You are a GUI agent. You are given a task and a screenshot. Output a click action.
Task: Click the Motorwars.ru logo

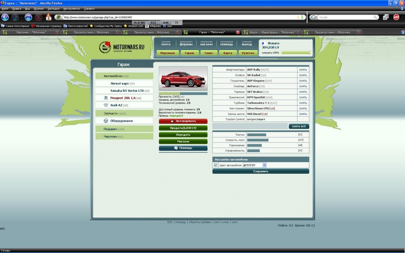121,47
